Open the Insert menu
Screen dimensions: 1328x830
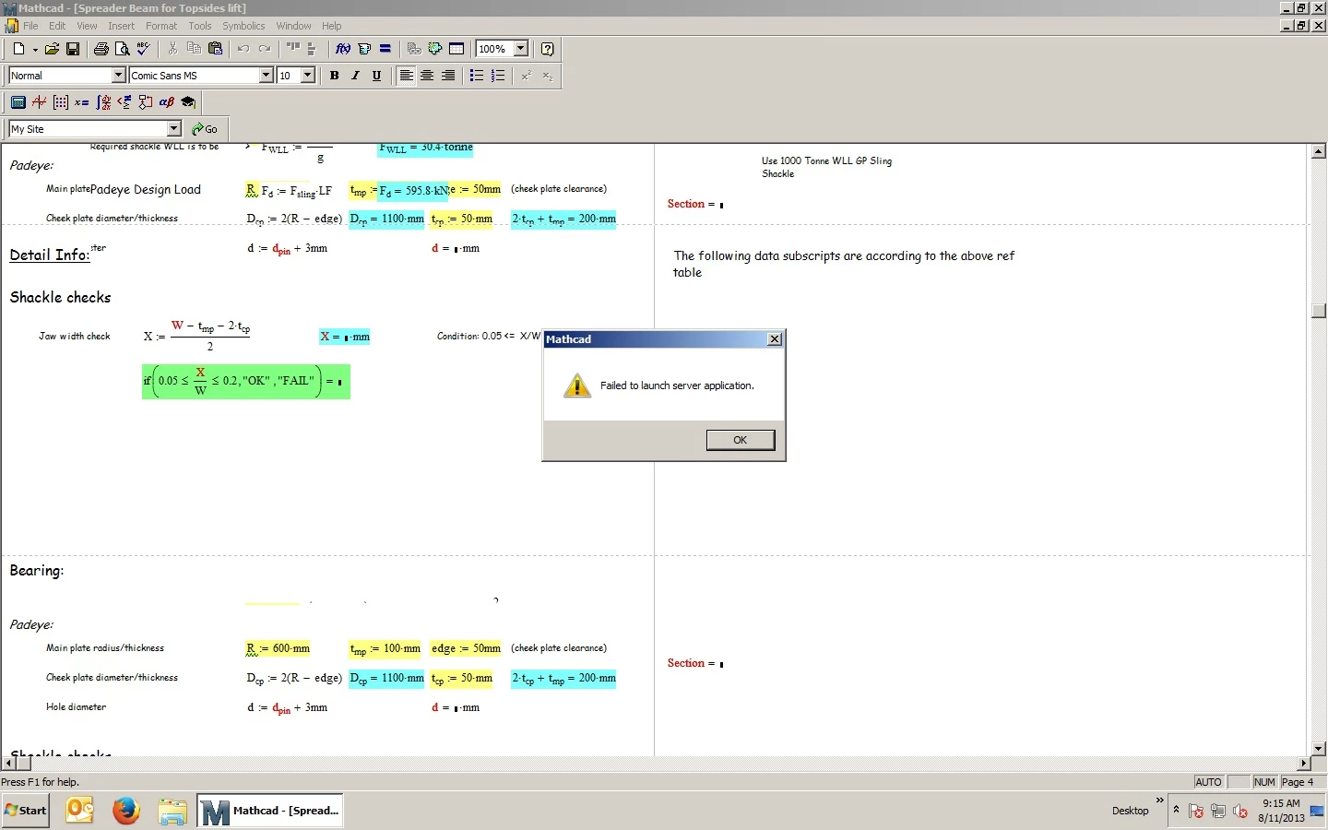121,26
